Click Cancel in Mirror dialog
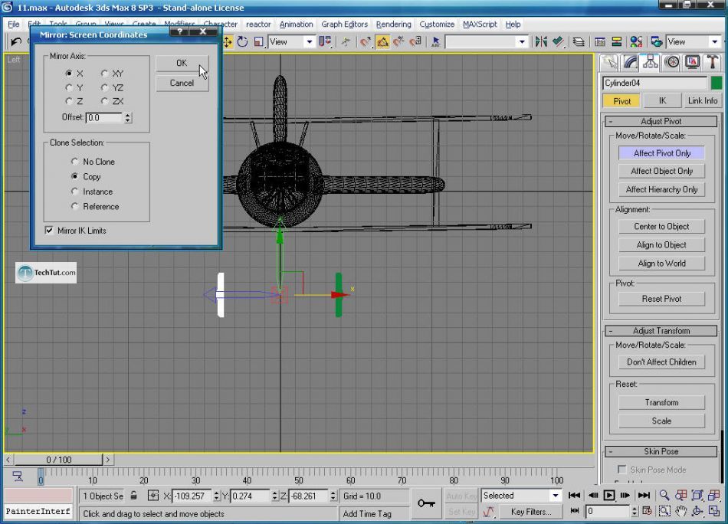Image resolution: width=728 pixels, height=524 pixels. pyautogui.click(x=182, y=83)
